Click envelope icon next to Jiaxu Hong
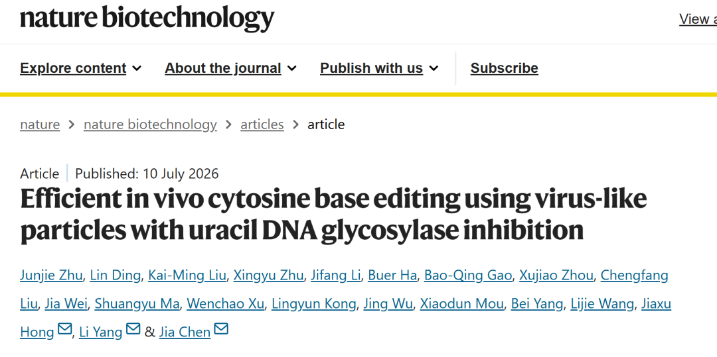 (65, 329)
